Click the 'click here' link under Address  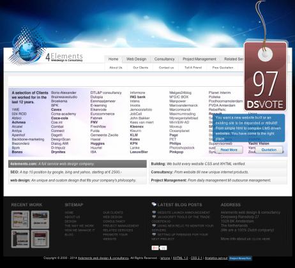(261, 239)
